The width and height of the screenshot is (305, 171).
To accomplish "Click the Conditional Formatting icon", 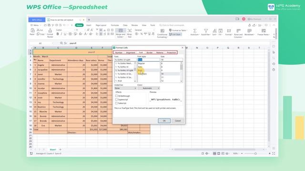I will tap(162, 30).
